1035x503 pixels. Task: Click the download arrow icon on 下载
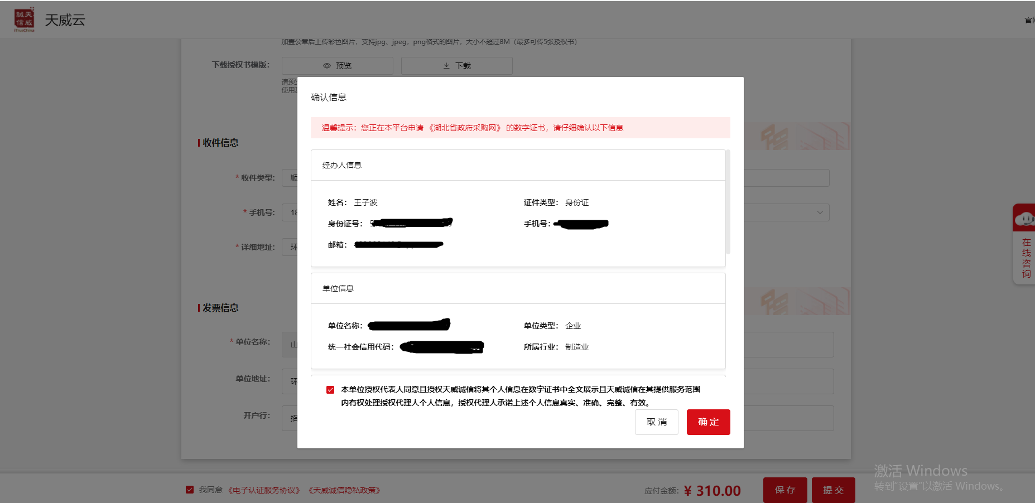coord(446,66)
